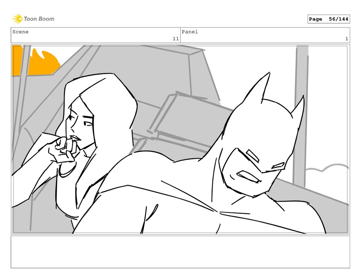
Task: Click the empty notes box below panel
Action: tap(180, 252)
